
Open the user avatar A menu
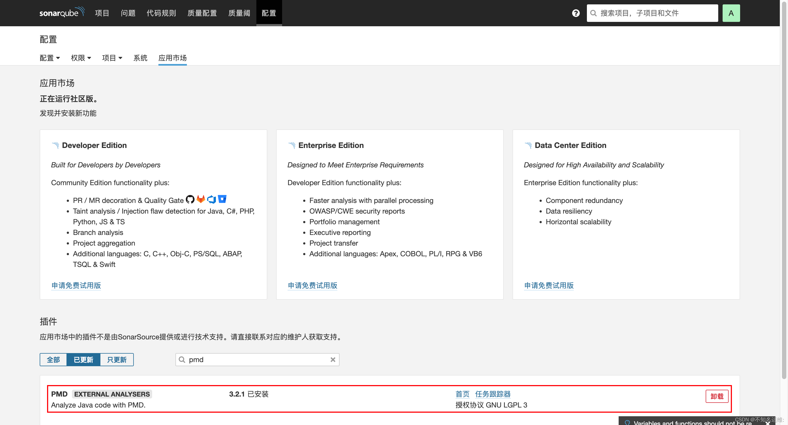(731, 13)
